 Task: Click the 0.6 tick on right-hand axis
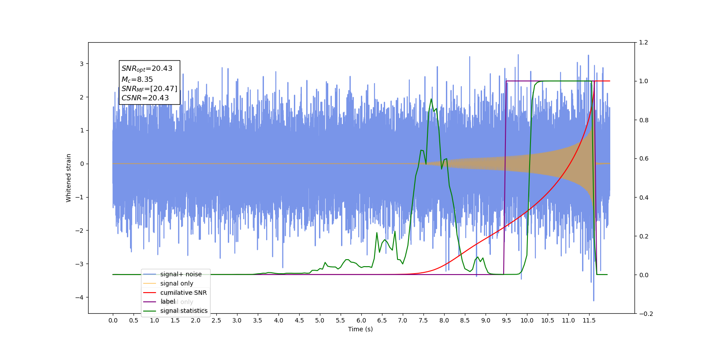(x=644, y=159)
